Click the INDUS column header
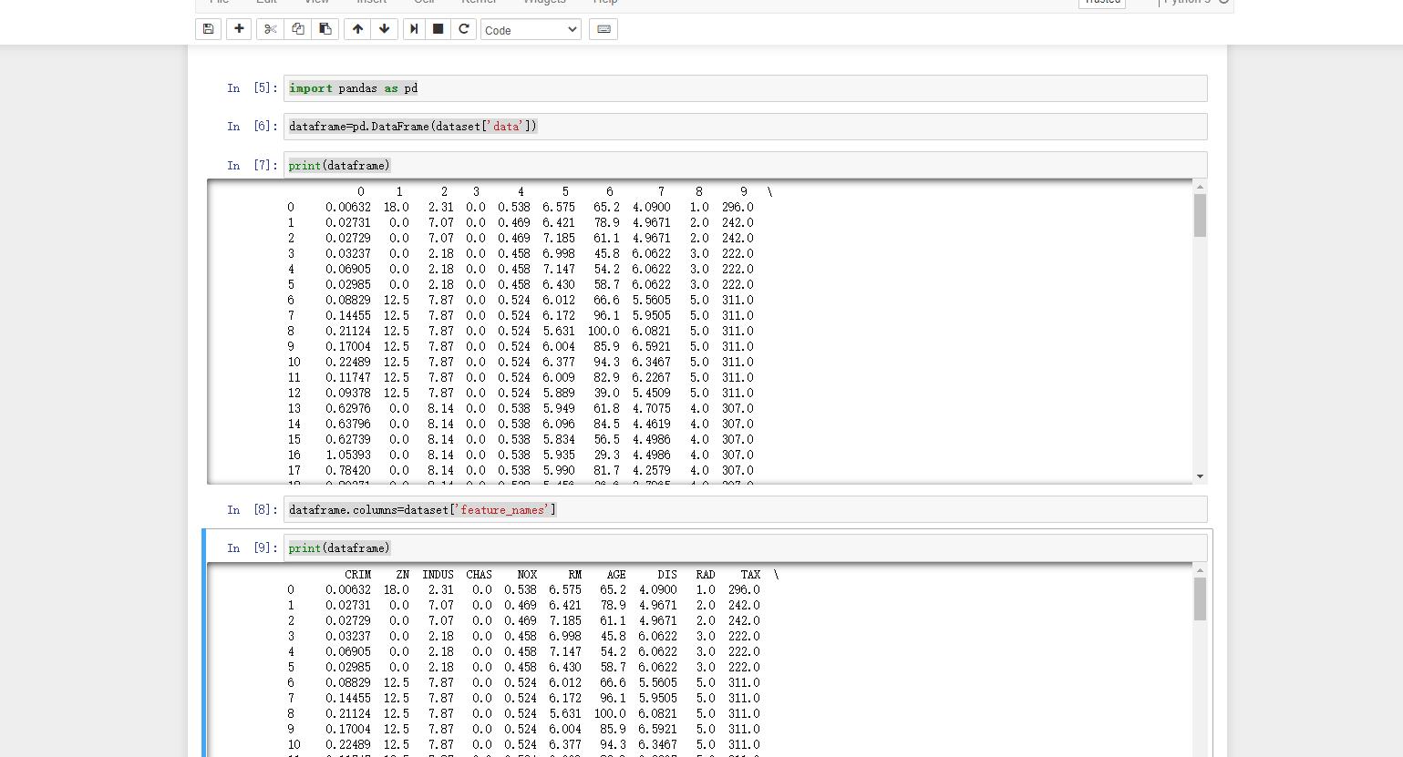 click(438, 575)
